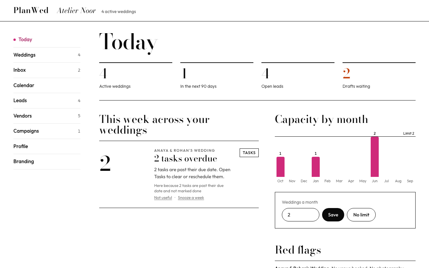
Task: Open the Profile page
Action: point(47,146)
